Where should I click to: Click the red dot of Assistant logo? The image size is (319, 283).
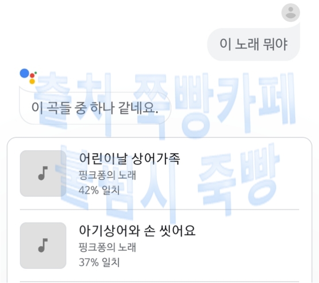point(32,75)
